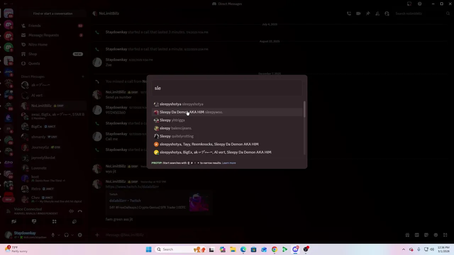Open the GIF picker
454x255 pixels.
(x=417, y=235)
